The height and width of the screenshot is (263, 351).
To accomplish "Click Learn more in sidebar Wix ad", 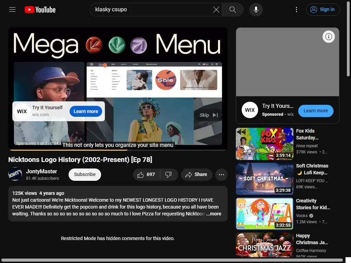I will click(x=316, y=111).
